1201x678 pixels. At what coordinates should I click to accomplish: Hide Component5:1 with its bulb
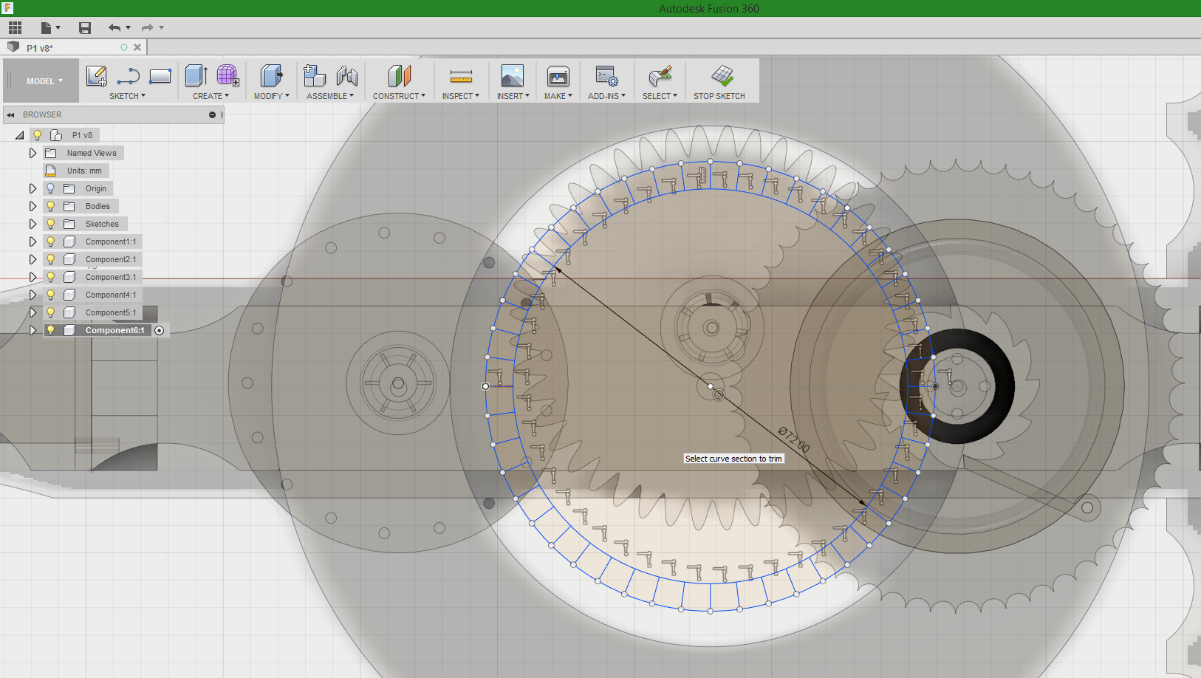pyautogui.click(x=50, y=312)
